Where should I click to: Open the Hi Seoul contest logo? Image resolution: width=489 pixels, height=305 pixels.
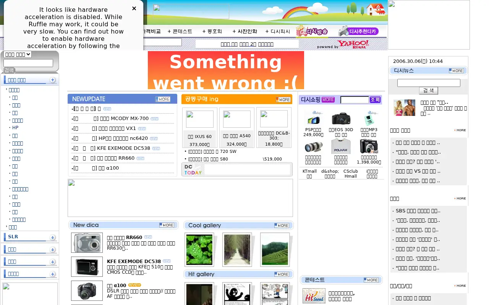314,296
